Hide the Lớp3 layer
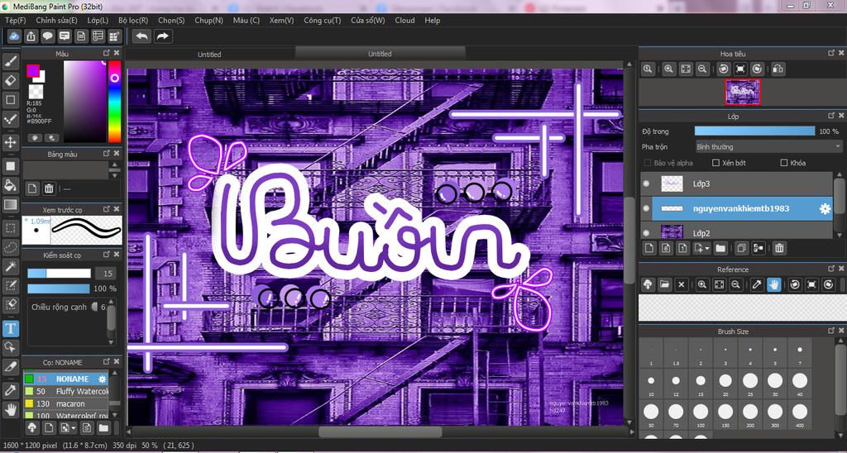 pos(646,184)
